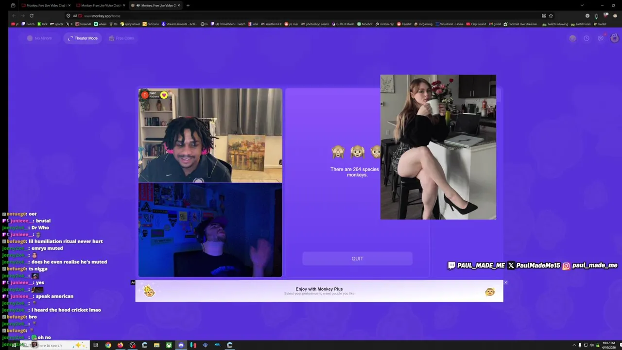Open a new browser tab
Image resolution: width=622 pixels, height=350 pixels.
tap(188, 5)
